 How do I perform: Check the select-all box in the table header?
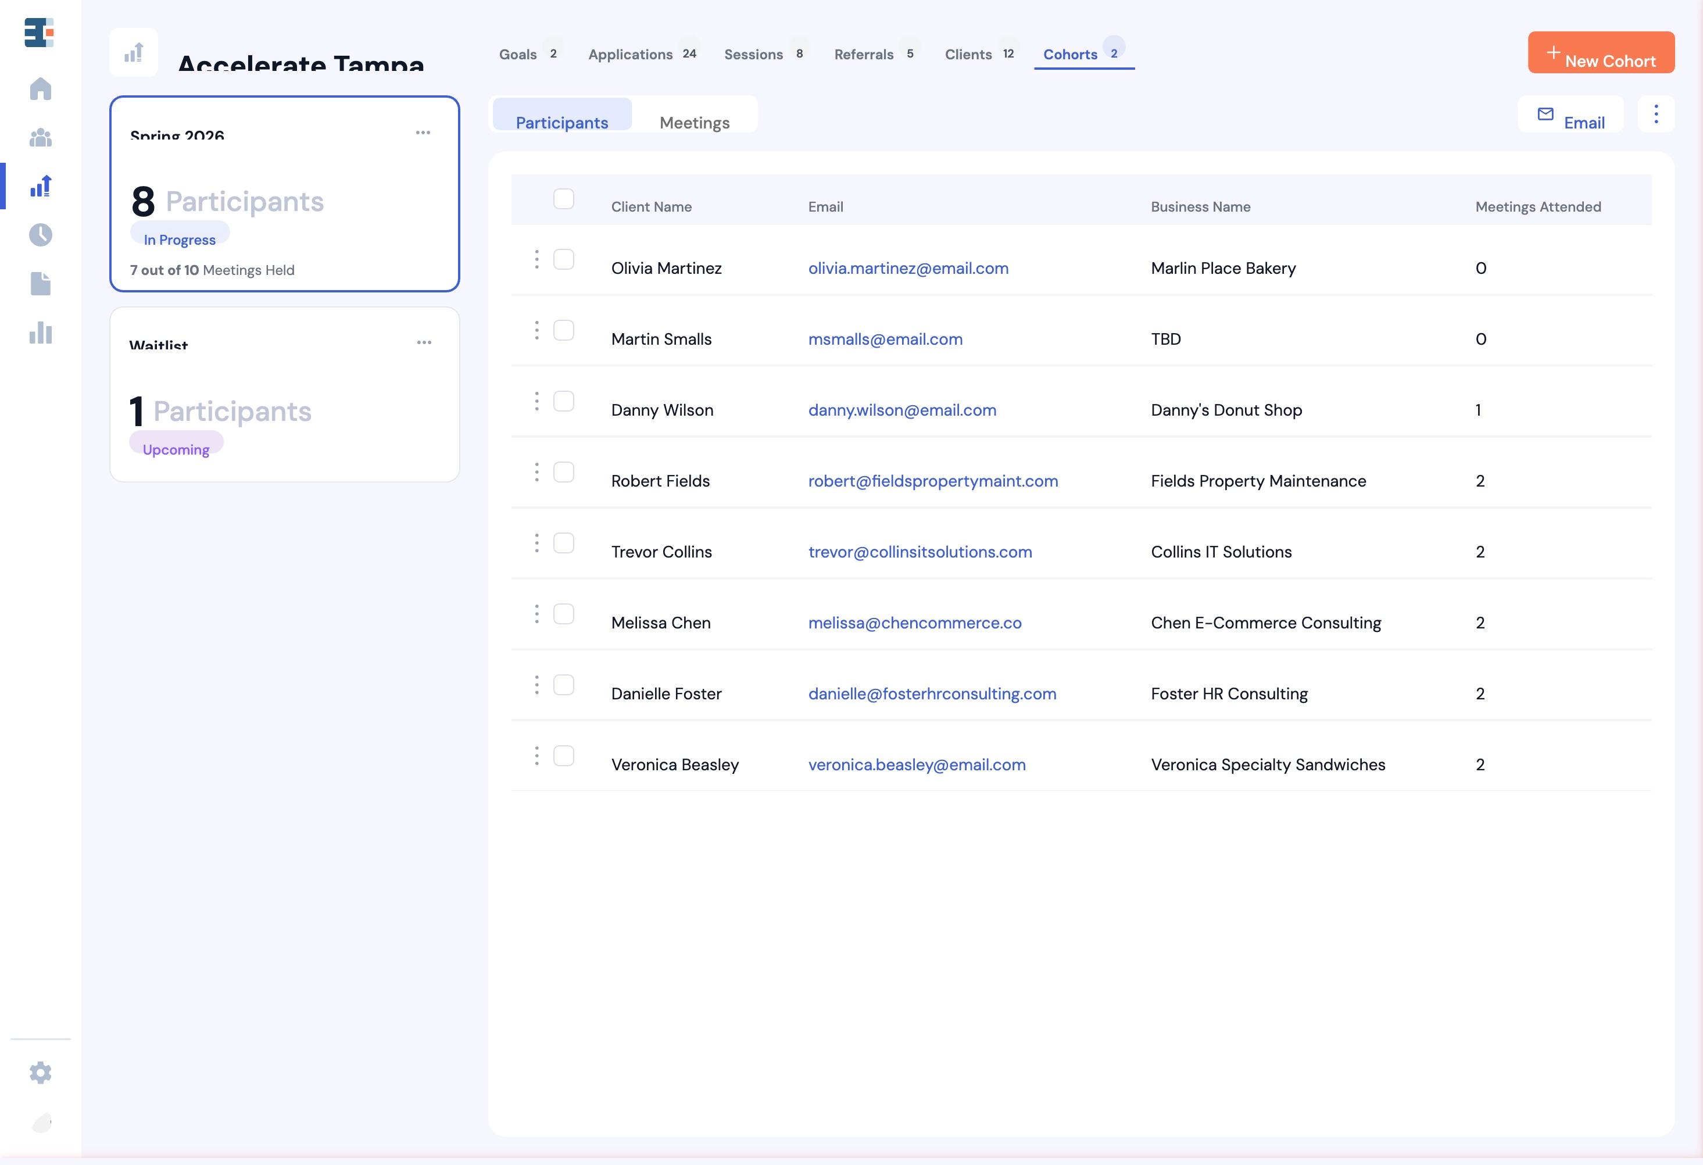(x=564, y=199)
